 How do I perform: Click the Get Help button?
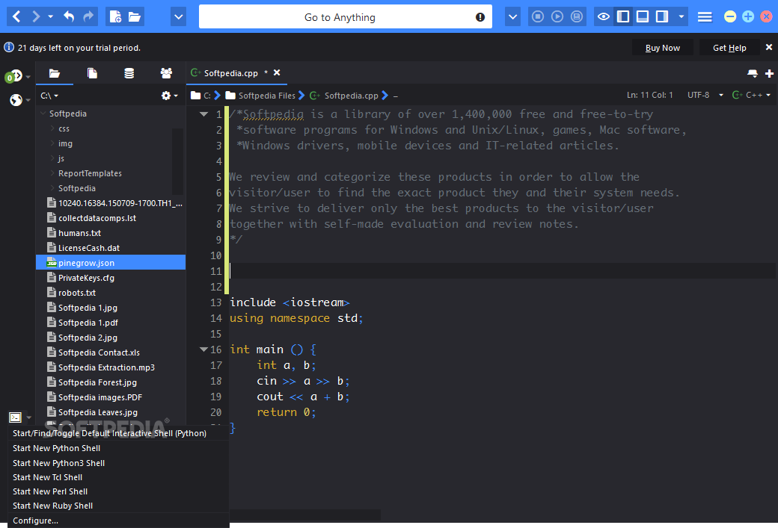729,48
